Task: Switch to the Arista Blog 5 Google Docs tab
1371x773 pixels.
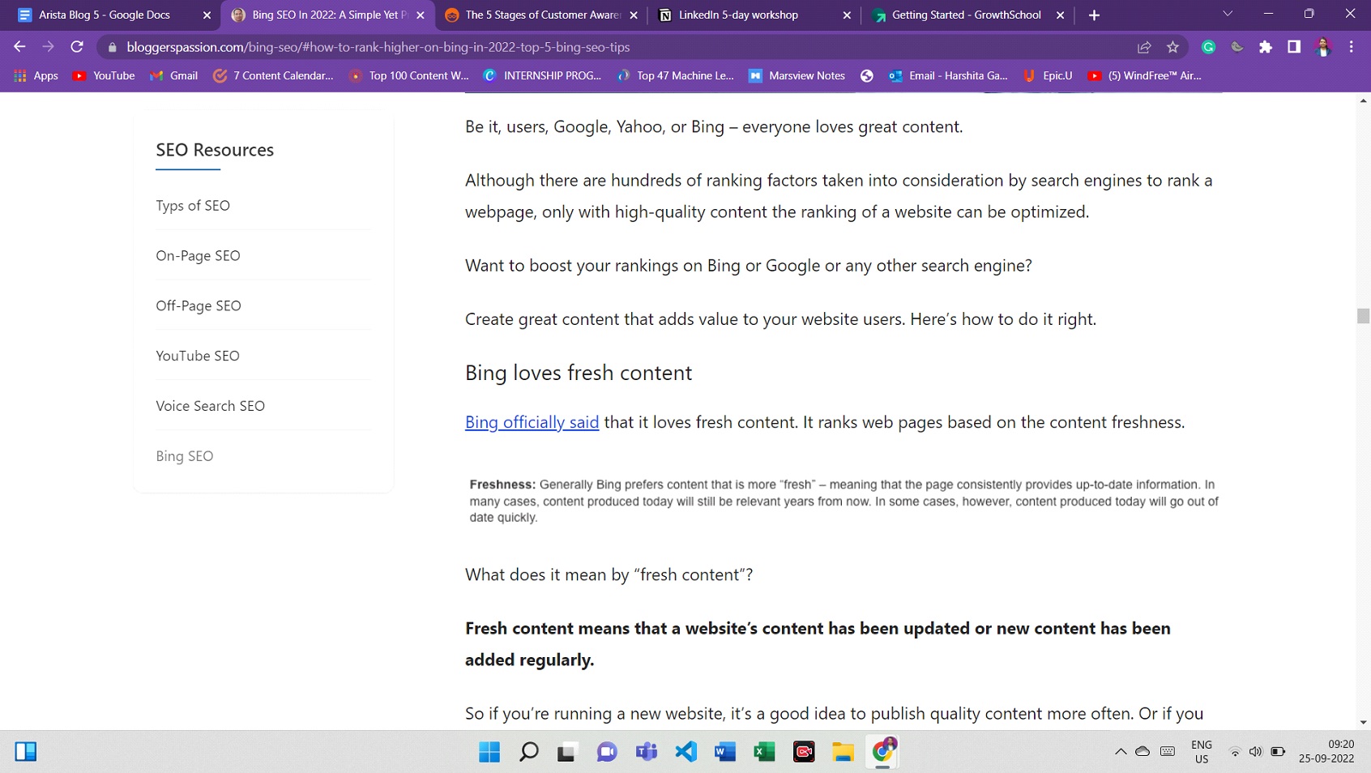Action: [x=105, y=15]
